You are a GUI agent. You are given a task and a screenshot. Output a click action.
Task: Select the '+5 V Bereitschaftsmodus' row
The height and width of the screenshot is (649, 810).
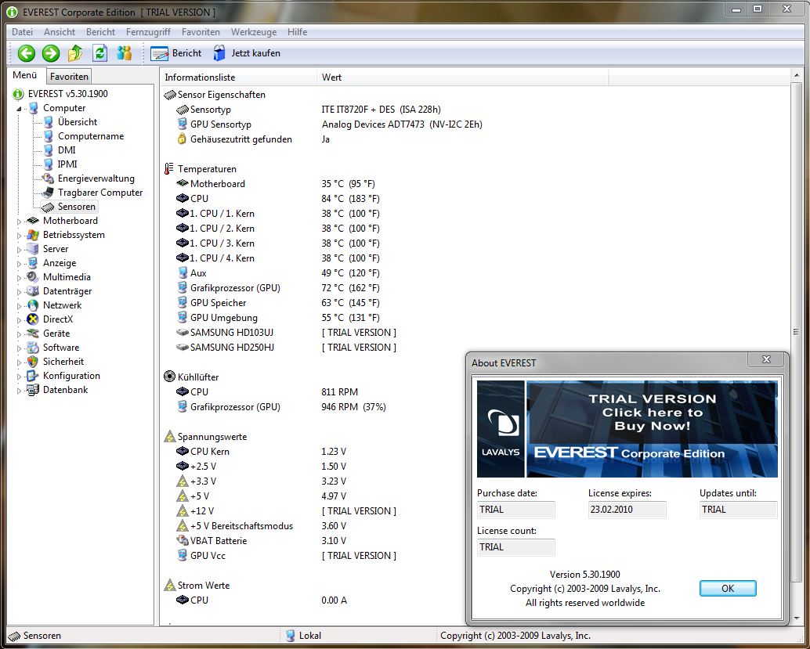click(241, 526)
